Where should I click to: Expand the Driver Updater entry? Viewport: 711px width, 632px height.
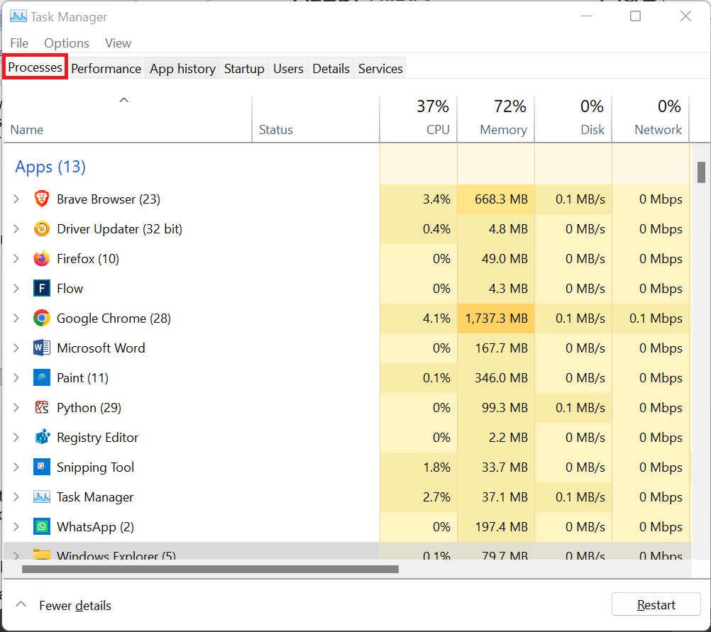coord(16,229)
